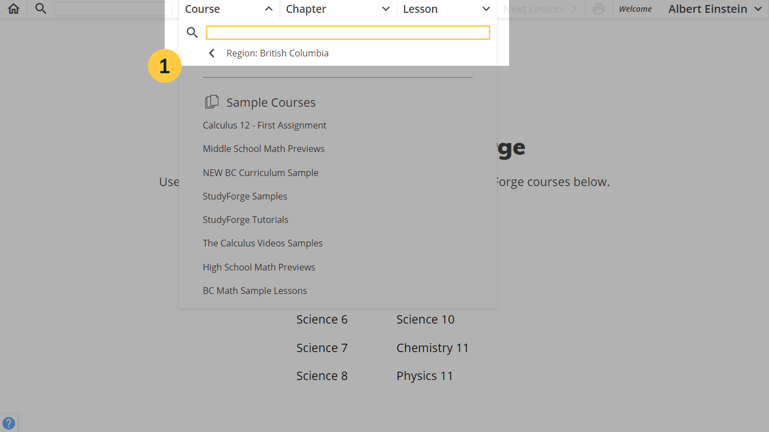Click the printer icon near Next Lesson

(x=598, y=8)
